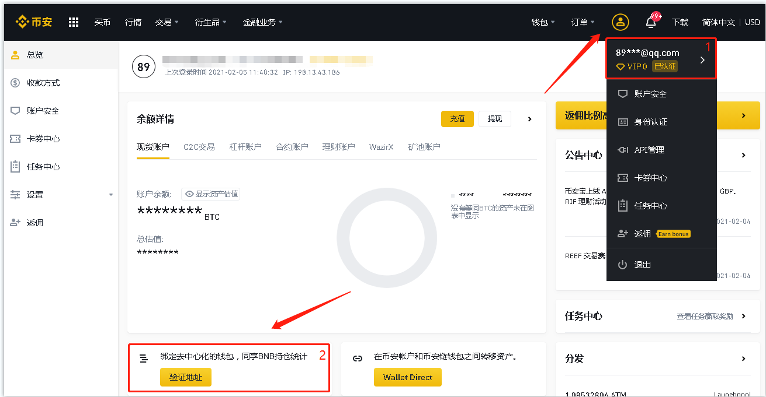This screenshot has width=766, height=397.
Task: Click the 已认证 verified badge
Action: click(x=665, y=66)
